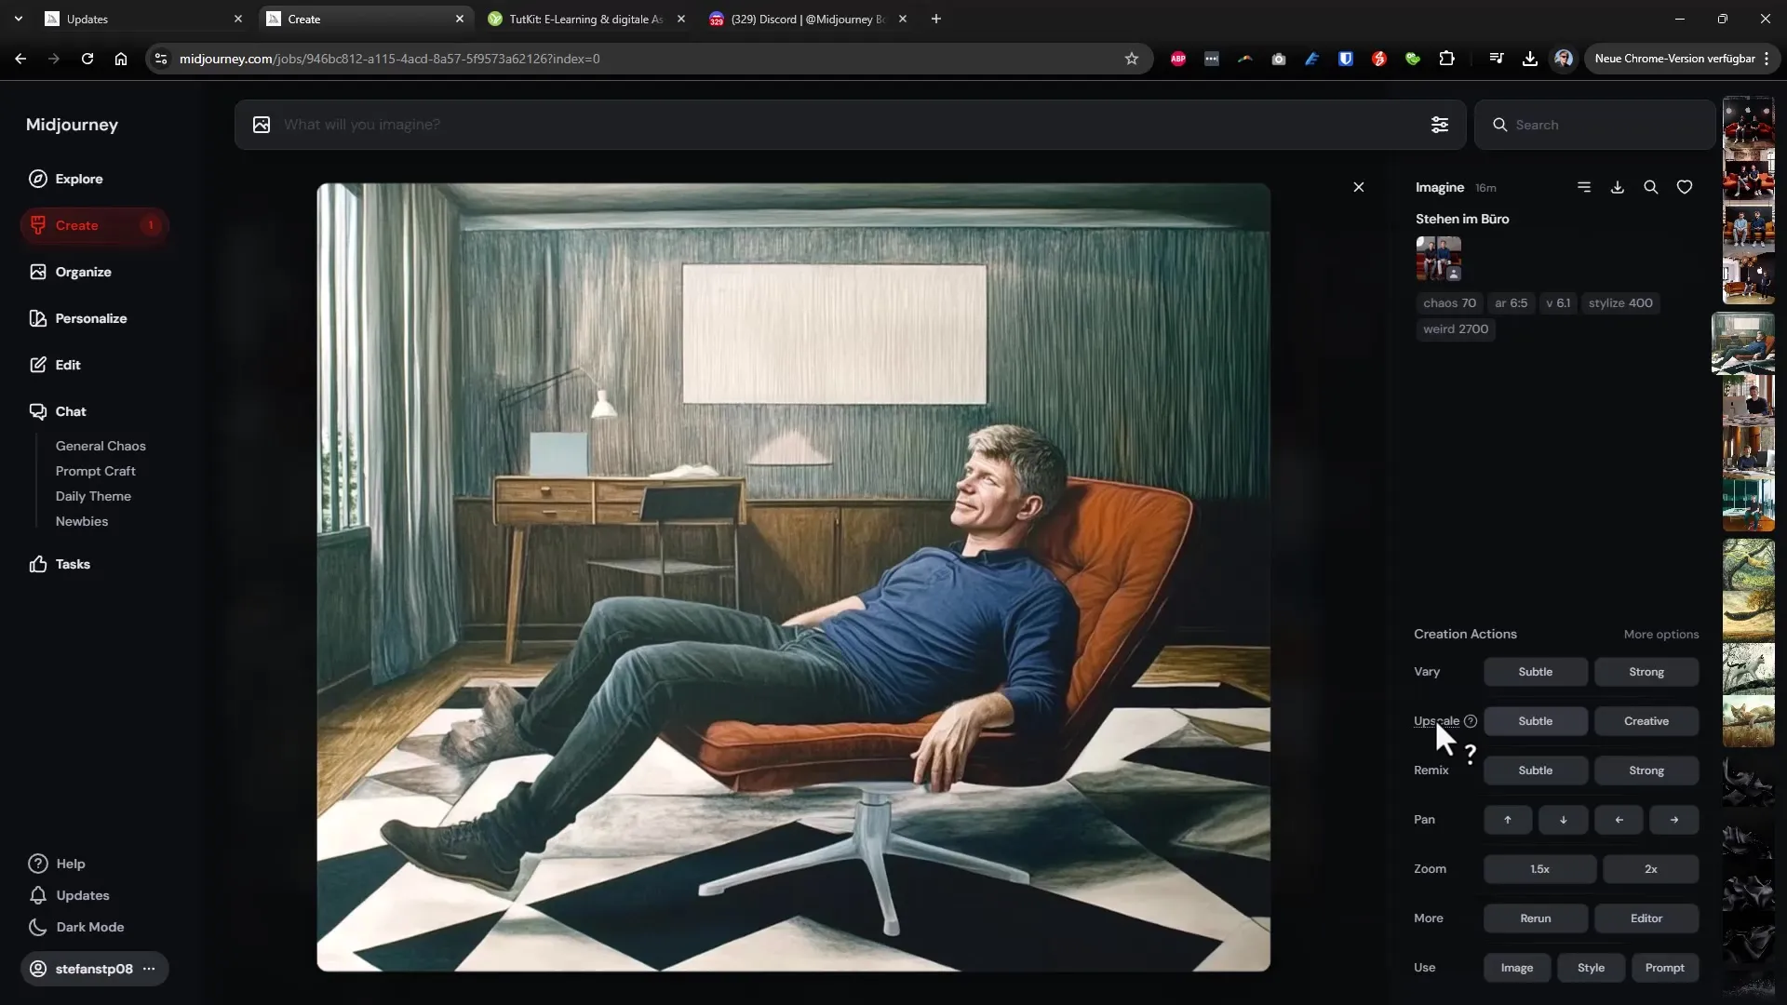The image size is (1787, 1005).
Task: Show Upscale help question mark info
Action: click(1471, 721)
